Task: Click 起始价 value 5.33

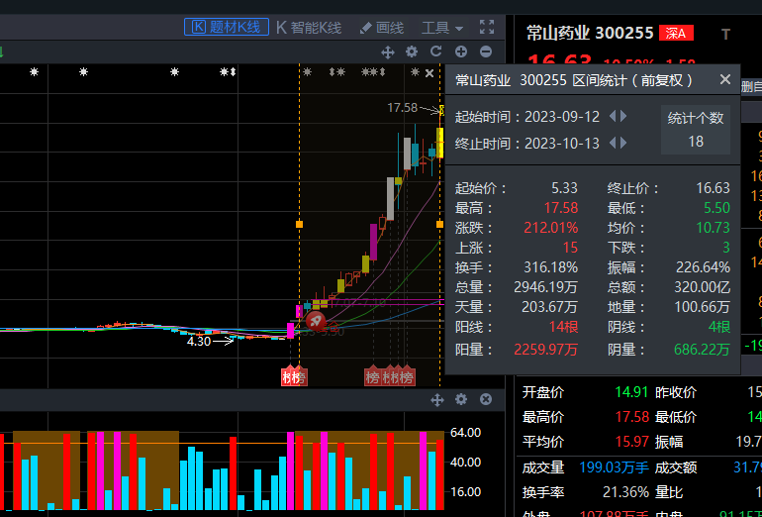Action: (x=565, y=188)
